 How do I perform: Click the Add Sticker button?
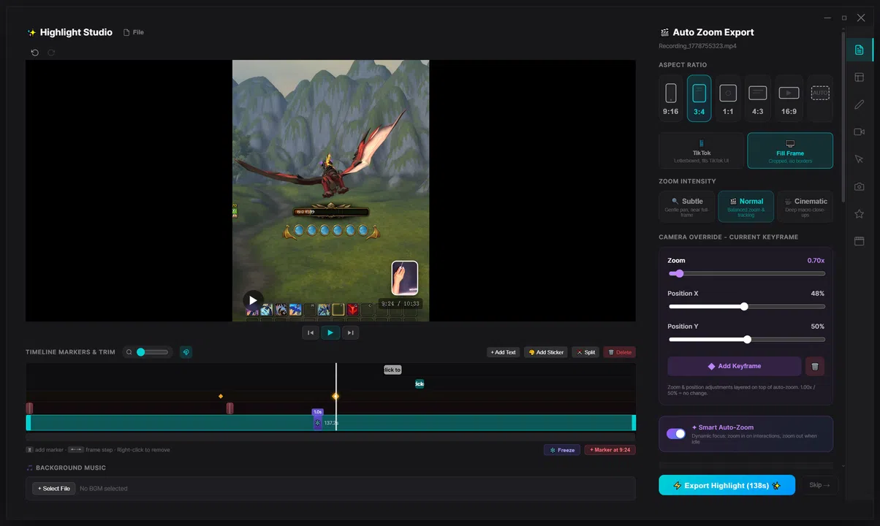pos(546,352)
